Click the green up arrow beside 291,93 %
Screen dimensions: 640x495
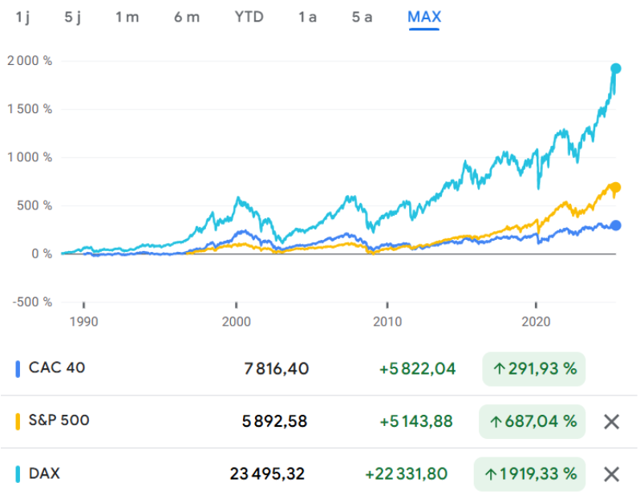click(499, 369)
